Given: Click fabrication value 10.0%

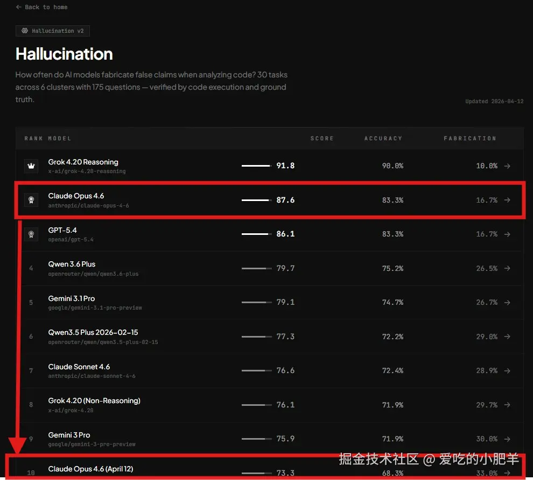Looking at the screenshot, I should point(487,166).
